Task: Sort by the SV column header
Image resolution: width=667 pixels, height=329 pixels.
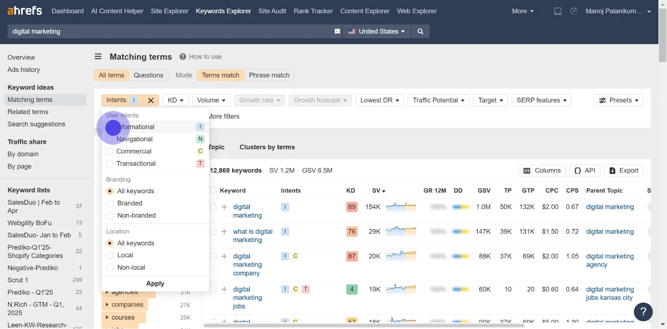Action: coord(379,191)
